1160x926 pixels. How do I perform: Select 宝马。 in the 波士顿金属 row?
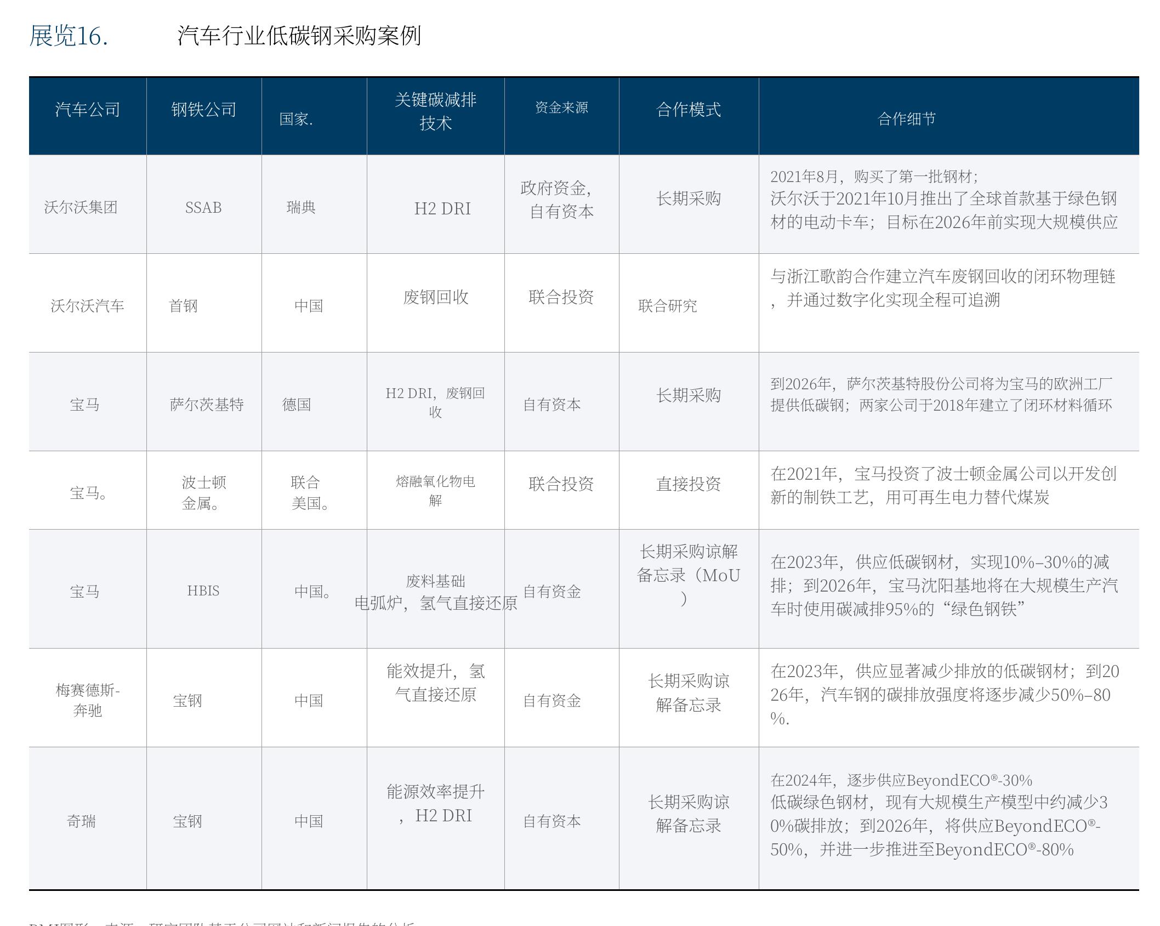tap(88, 493)
